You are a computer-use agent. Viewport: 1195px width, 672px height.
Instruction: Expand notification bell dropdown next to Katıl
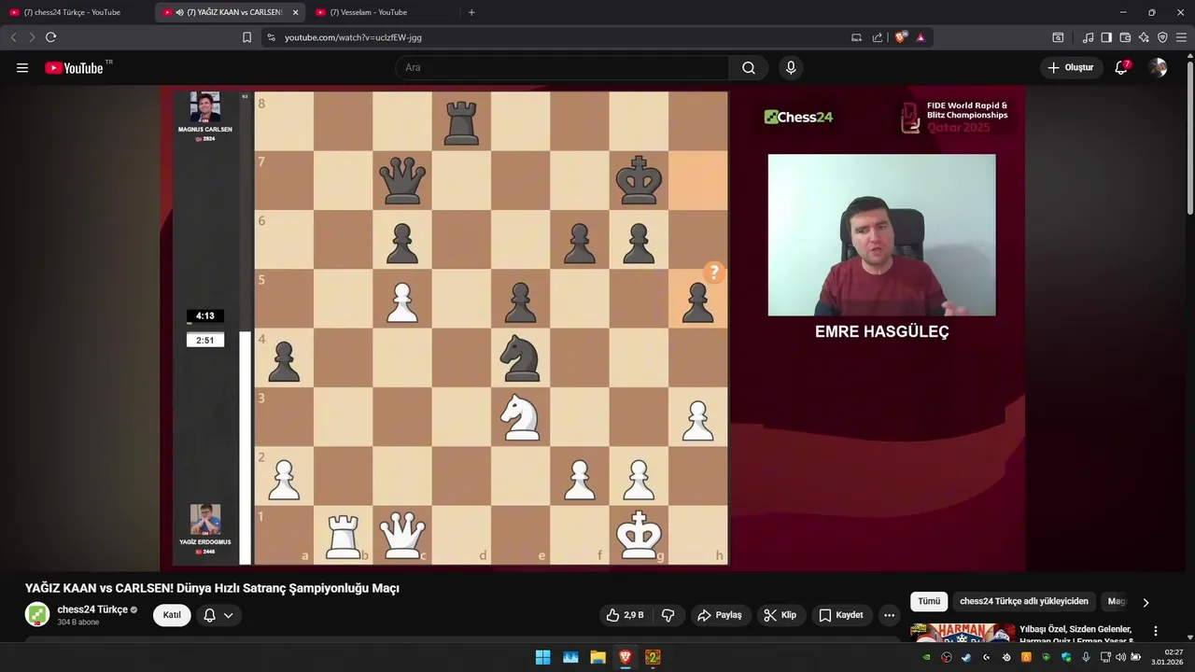[218, 615]
